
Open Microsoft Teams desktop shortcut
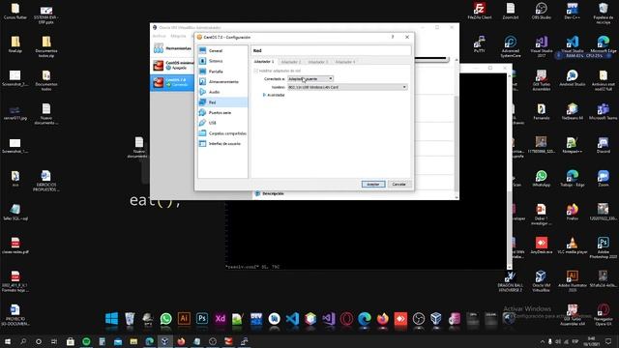point(603,111)
